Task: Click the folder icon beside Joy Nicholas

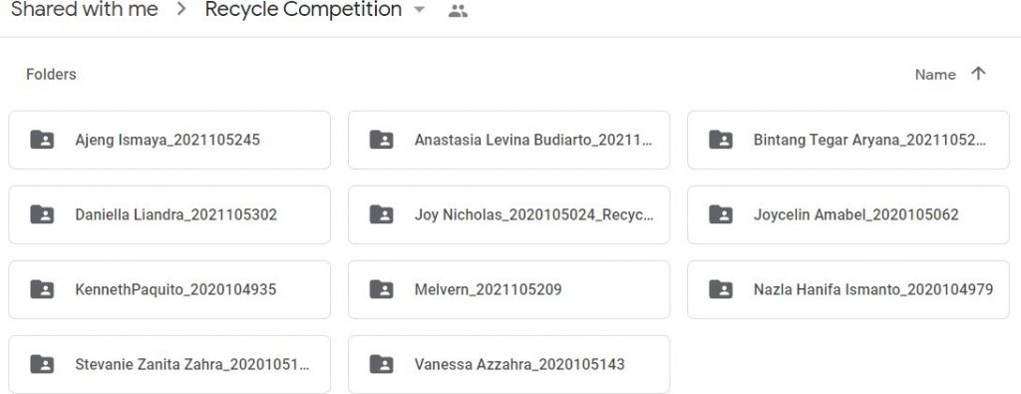Action: (x=382, y=214)
